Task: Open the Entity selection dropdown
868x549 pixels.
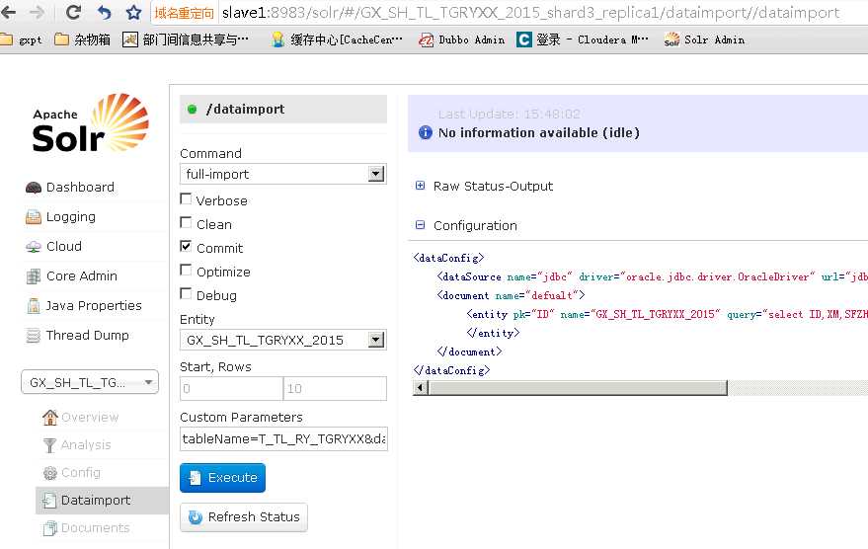Action: pos(282,340)
